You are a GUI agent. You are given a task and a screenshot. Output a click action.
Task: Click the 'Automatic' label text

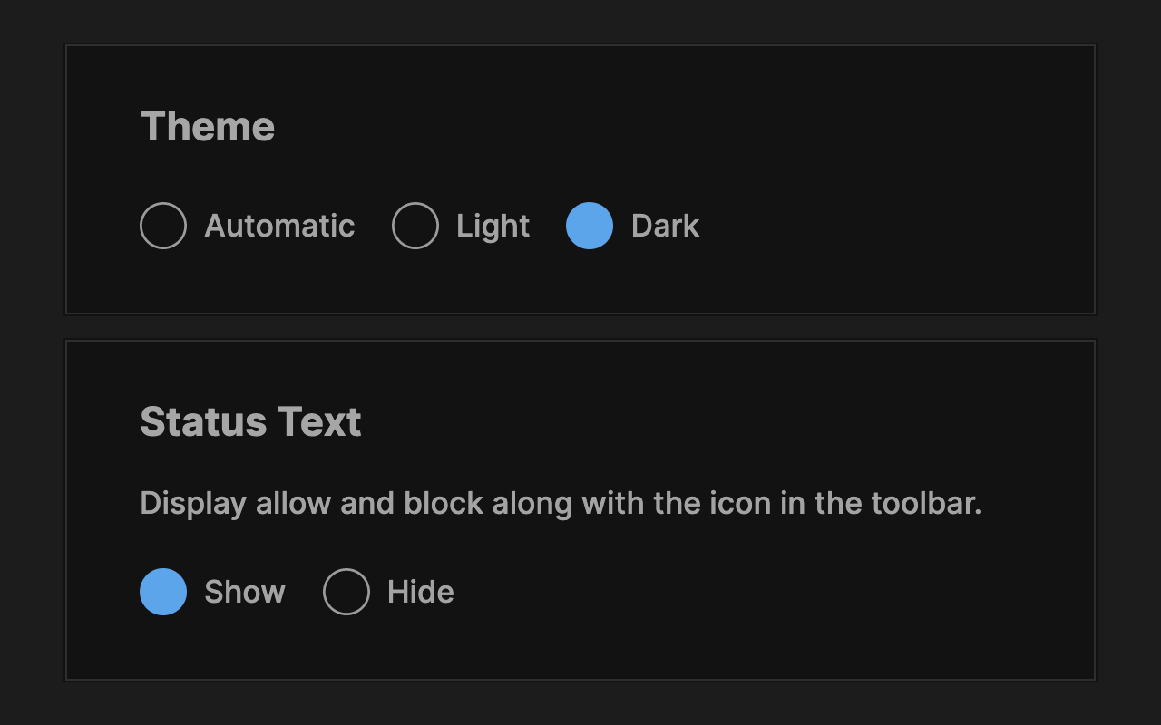click(279, 226)
